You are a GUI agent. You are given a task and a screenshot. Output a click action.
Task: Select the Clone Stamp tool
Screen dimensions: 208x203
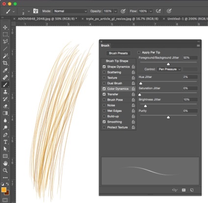point(5,92)
